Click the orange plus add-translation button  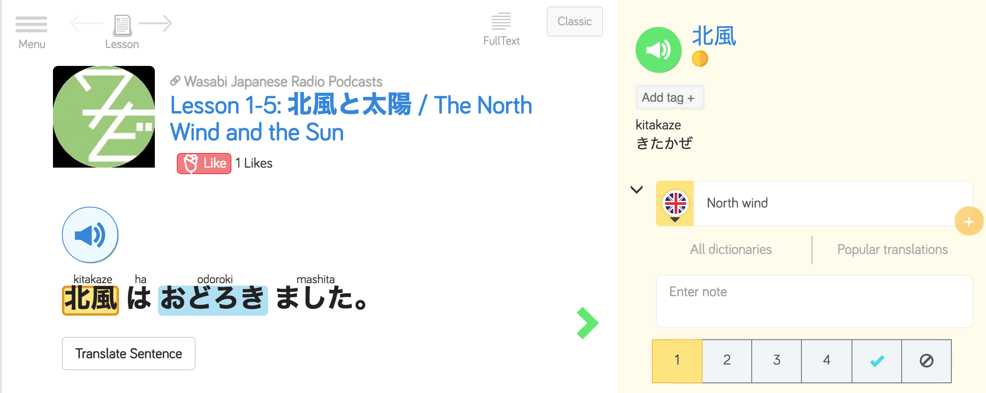[x=969, y=221]
